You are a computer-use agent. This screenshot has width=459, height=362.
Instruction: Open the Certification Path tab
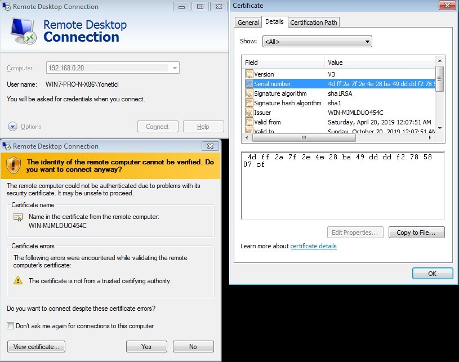click(314, 23)
